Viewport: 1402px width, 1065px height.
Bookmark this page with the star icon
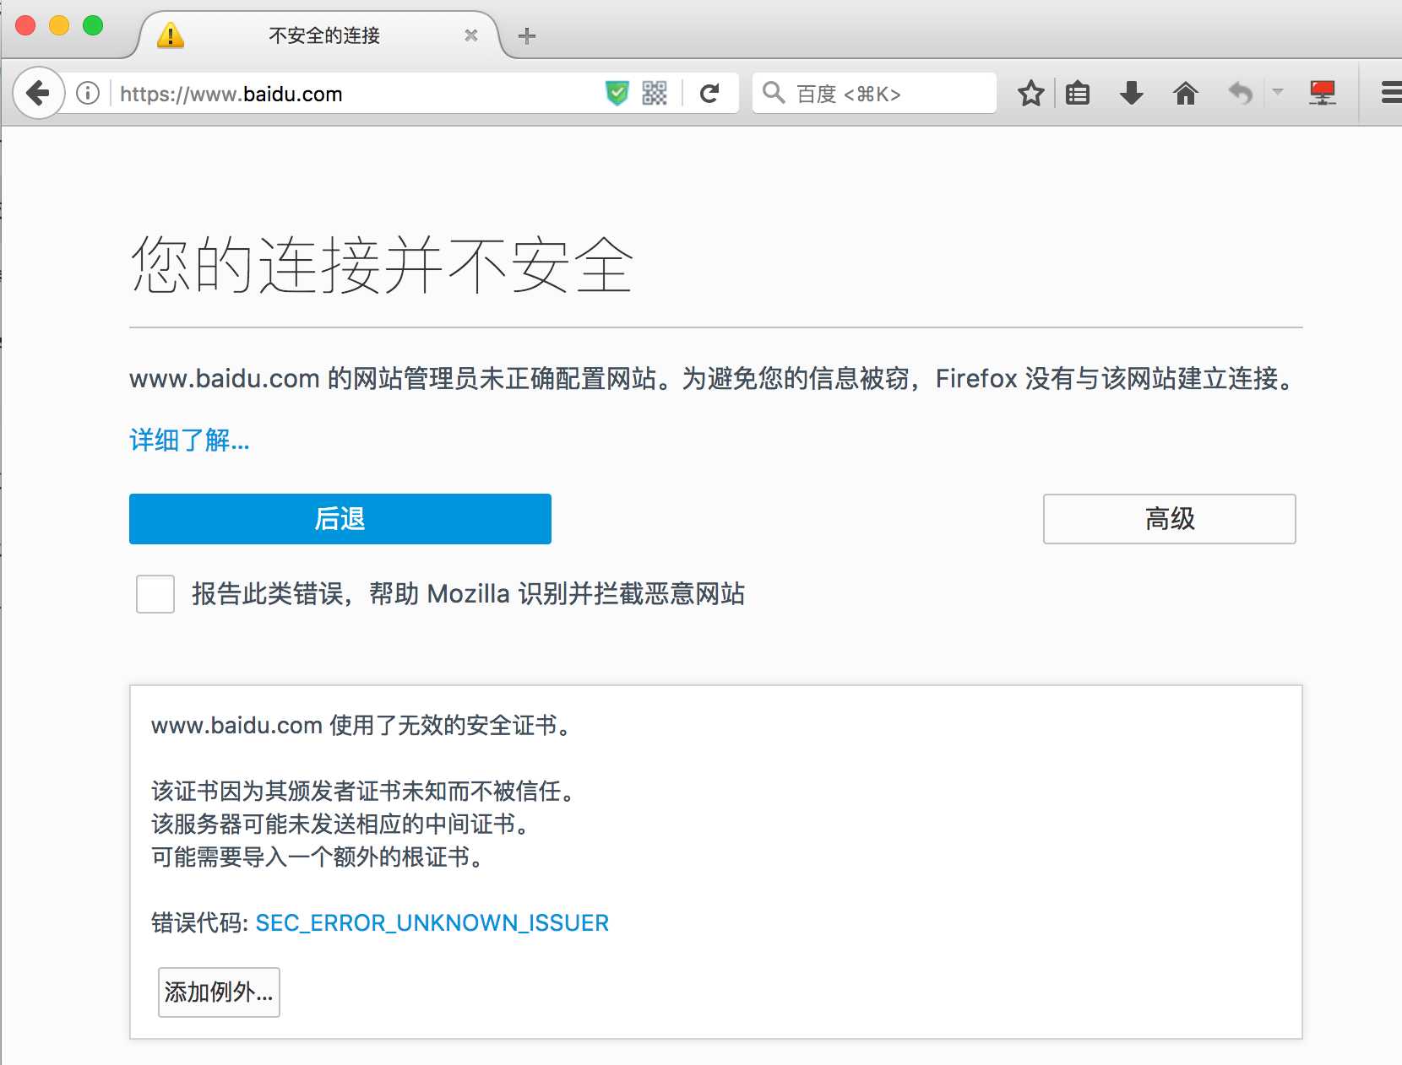(x=1030, y=93)
